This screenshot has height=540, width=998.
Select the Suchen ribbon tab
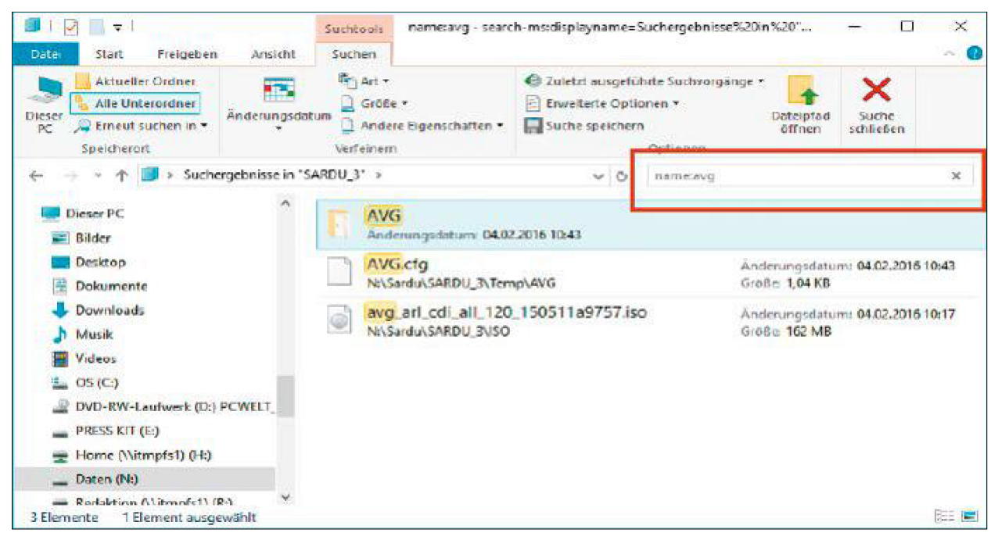[x=354, y=54]
